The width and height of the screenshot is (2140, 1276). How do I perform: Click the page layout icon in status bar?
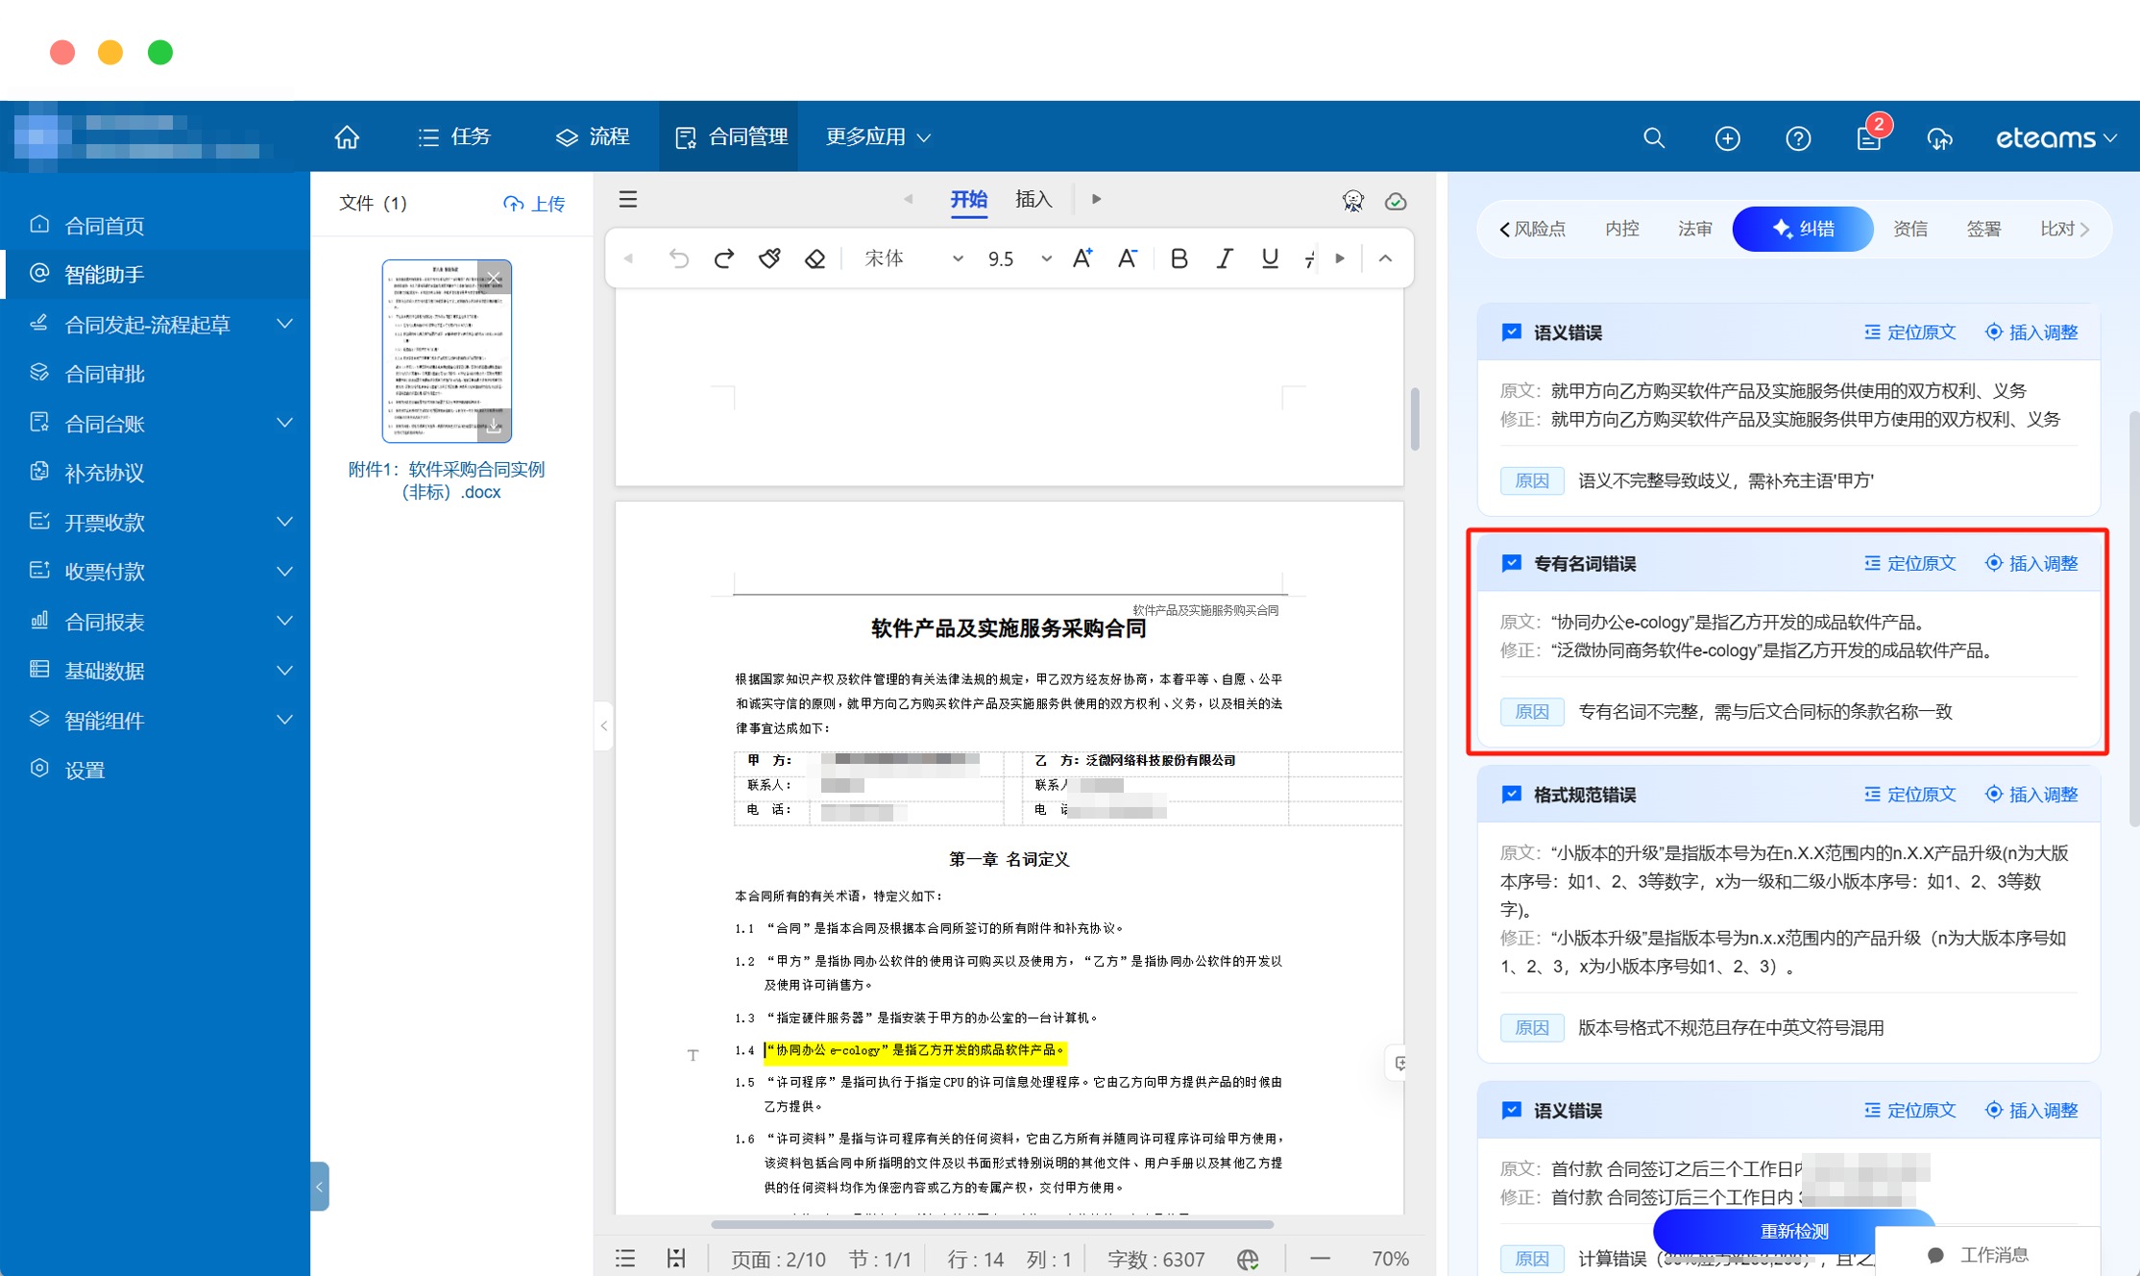(x=676, y=1259)
